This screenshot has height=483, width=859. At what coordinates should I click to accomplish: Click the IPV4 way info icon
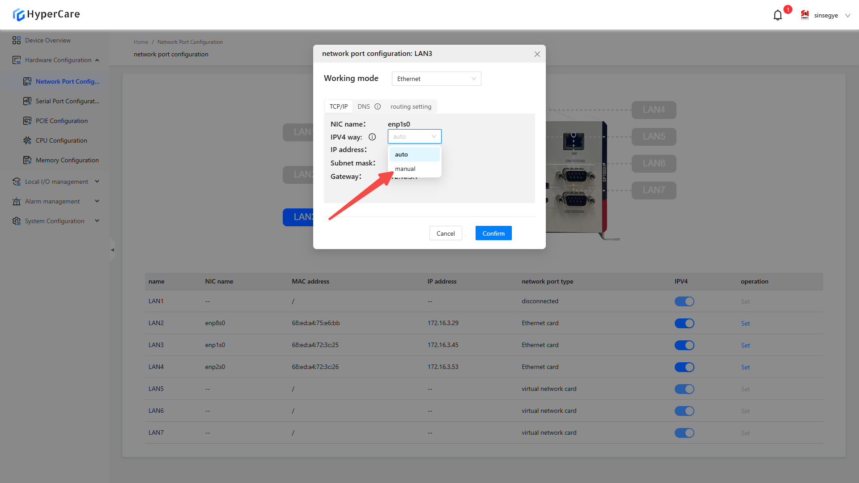click(372, 137)
